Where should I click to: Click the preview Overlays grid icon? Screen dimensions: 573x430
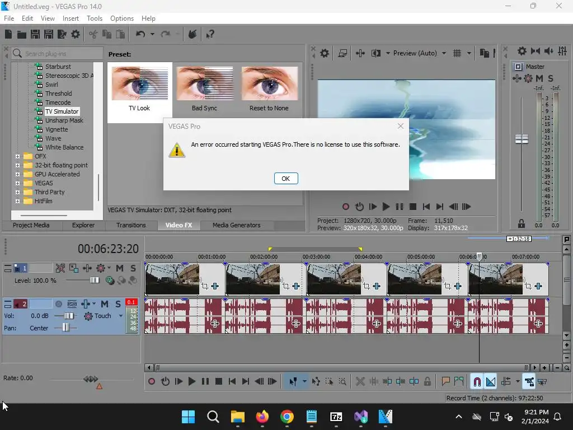click(457, 53)
